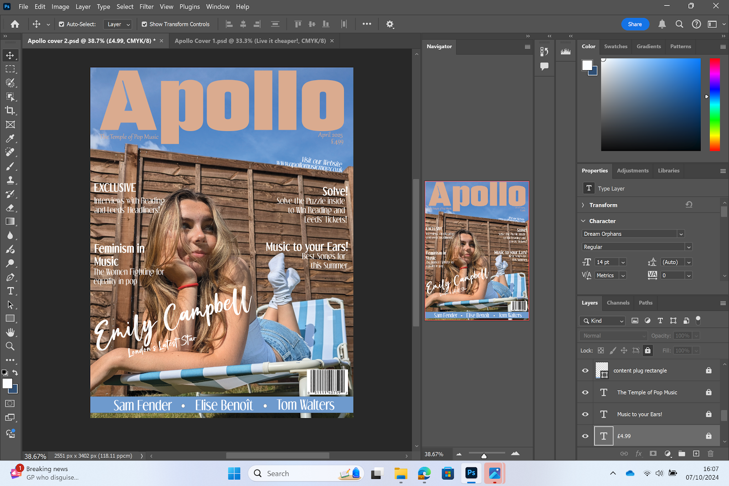Switch to the Channels tab
729x486 pixels.
[618, 303]
